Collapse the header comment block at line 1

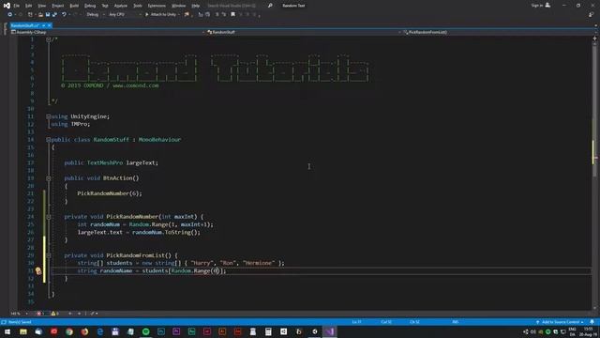pos(48,39)
